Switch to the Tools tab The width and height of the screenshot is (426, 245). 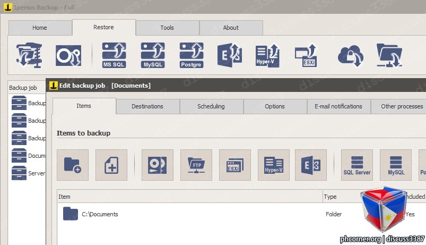coord(167,28)
